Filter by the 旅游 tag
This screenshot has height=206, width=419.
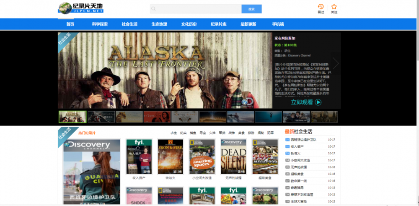tap(251, 133)
